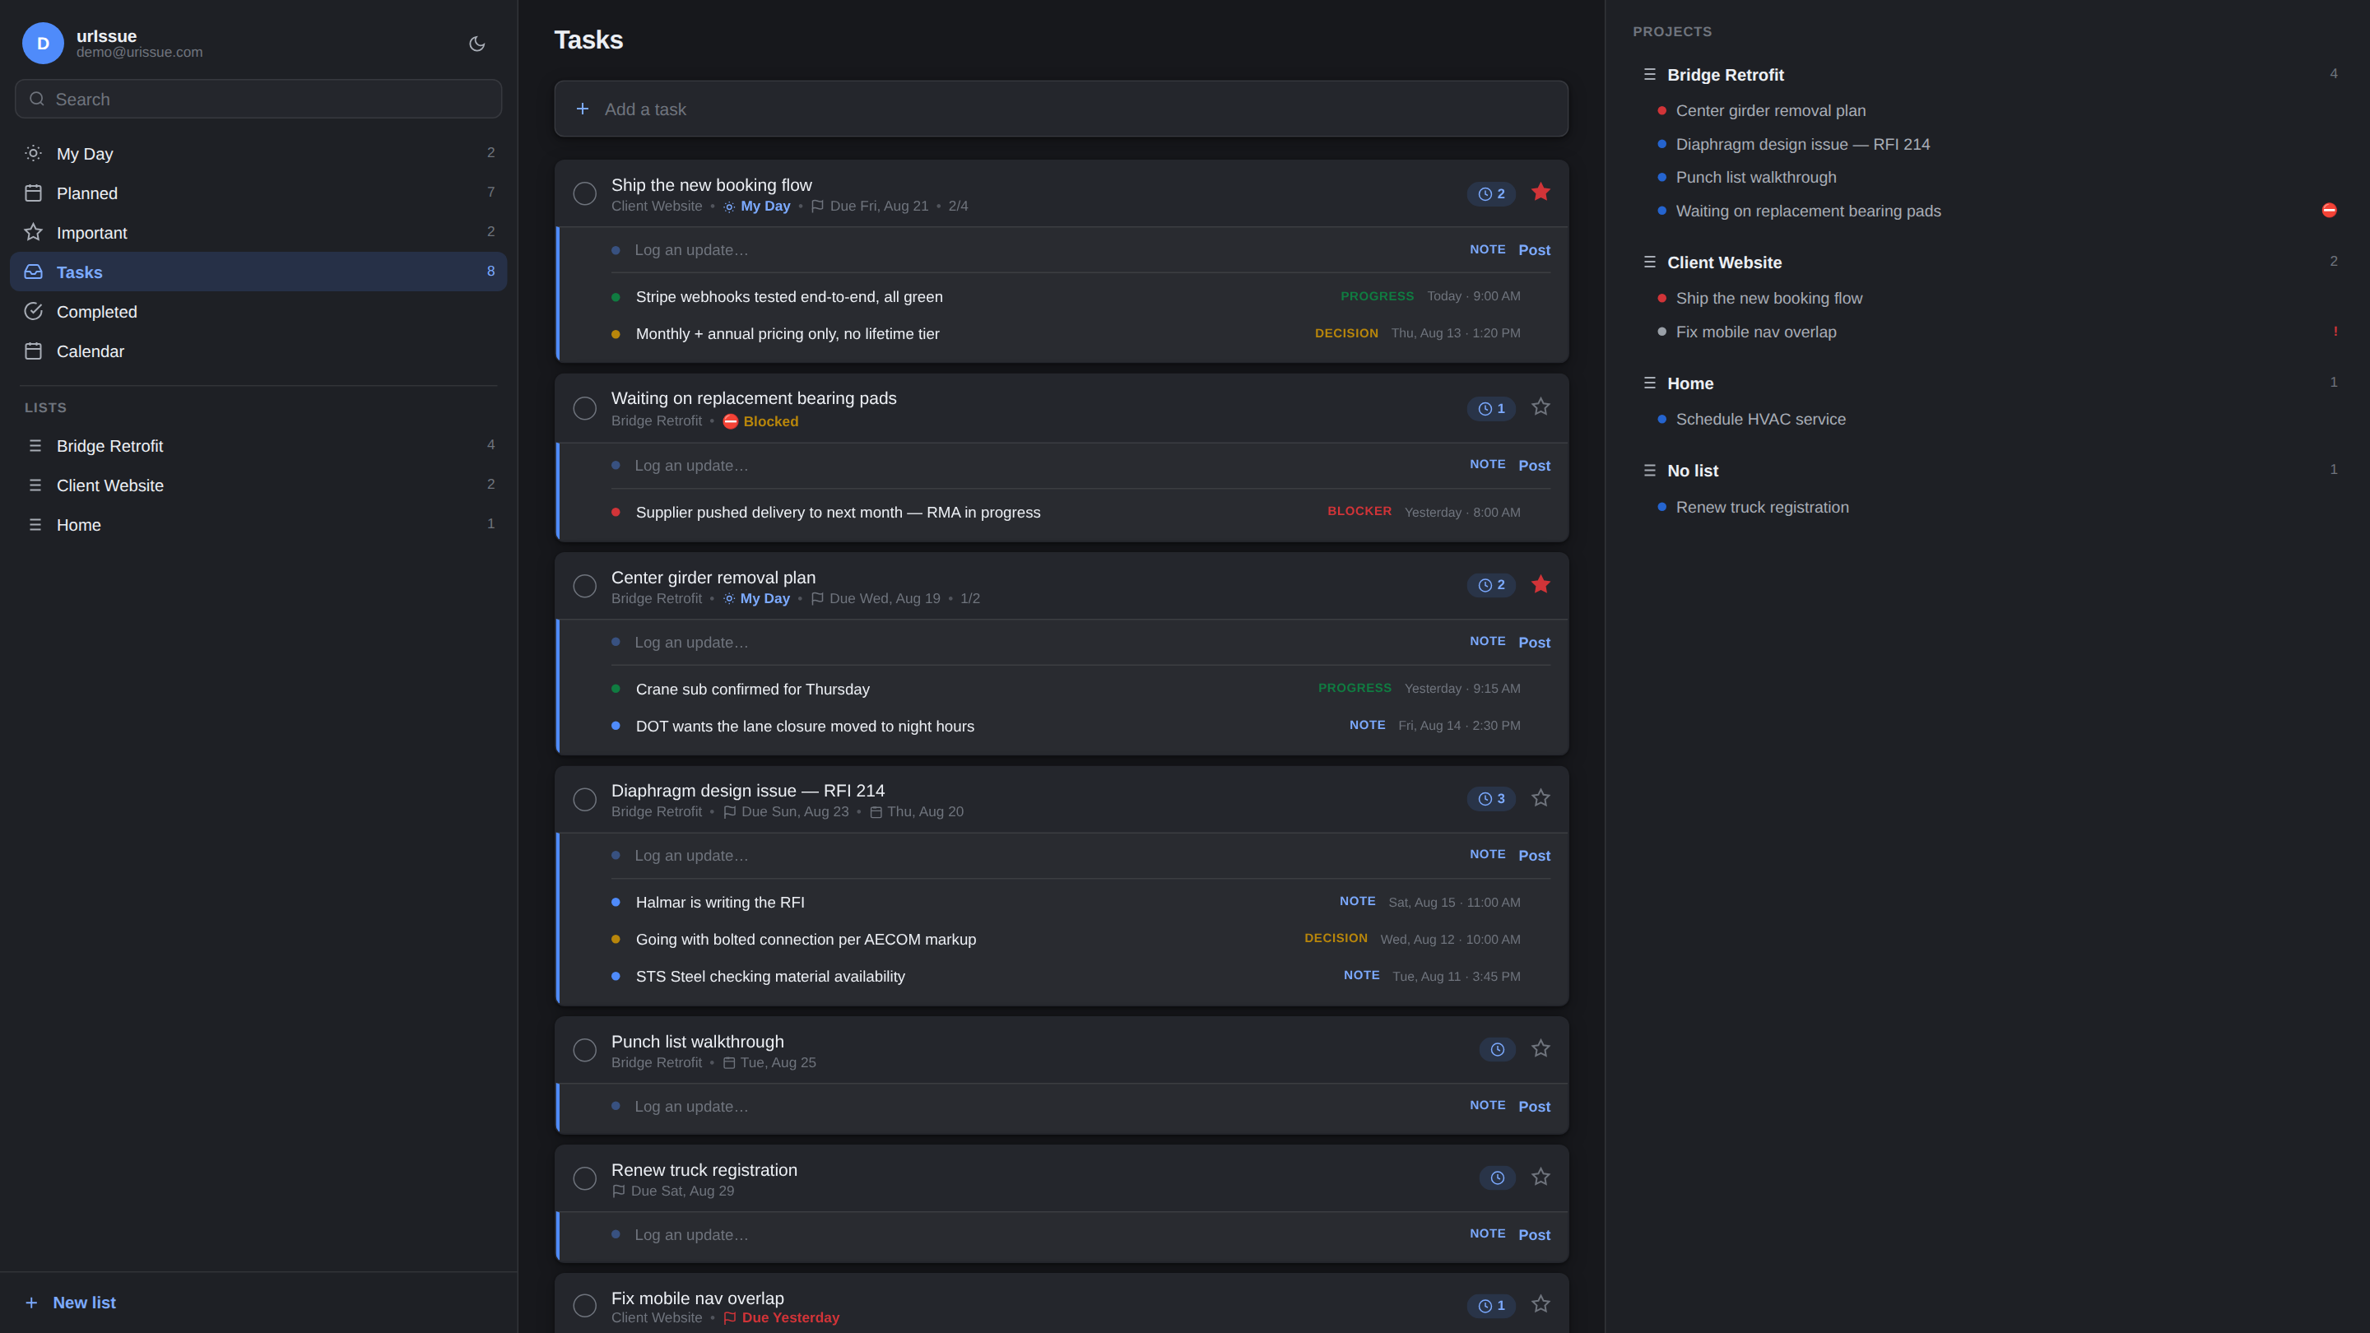Click clock icon on Renew truck registration

coord(1497,1177)
